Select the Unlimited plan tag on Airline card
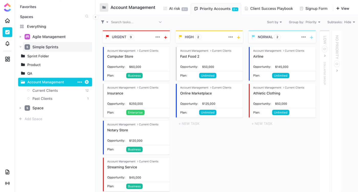 coord(281,75)
